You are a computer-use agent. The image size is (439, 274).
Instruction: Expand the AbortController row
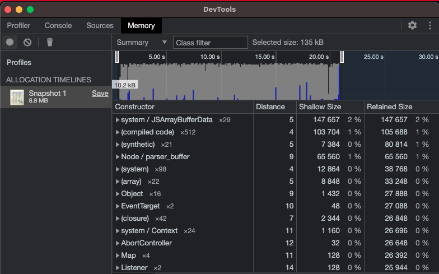point(118,243)
